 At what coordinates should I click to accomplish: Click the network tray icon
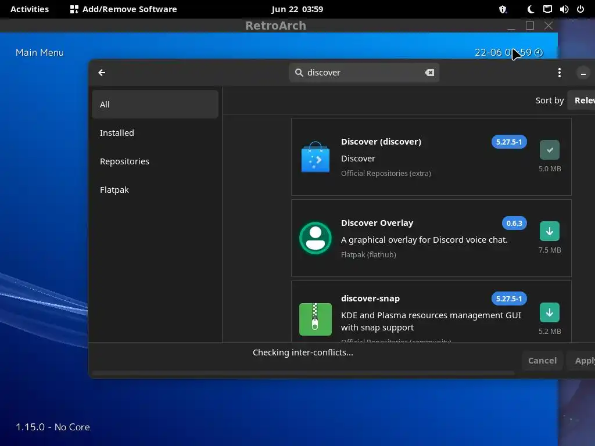547,9
